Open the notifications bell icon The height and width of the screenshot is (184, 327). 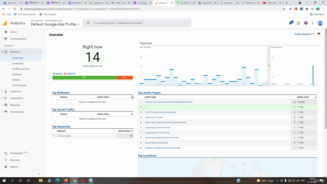point(291,23)
